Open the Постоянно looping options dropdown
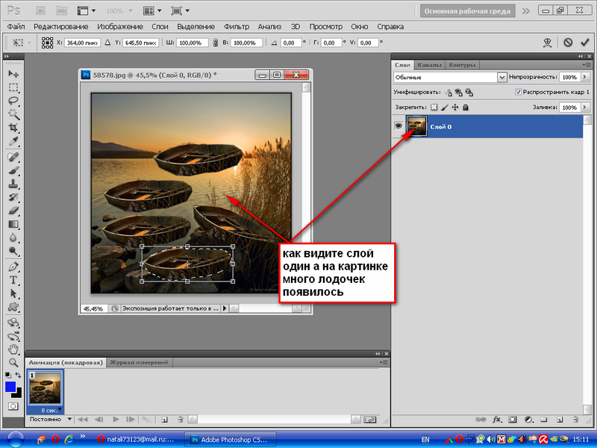This screenshot has width=597, height=448. tap(46, 420)
